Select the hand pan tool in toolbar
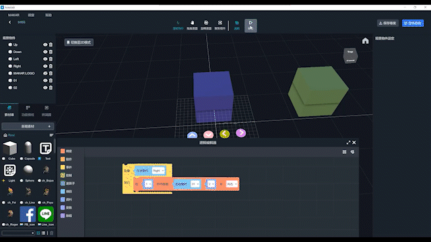Image resolution: width=431 pixels, height=242 pixels. click(x=192, y=25)
